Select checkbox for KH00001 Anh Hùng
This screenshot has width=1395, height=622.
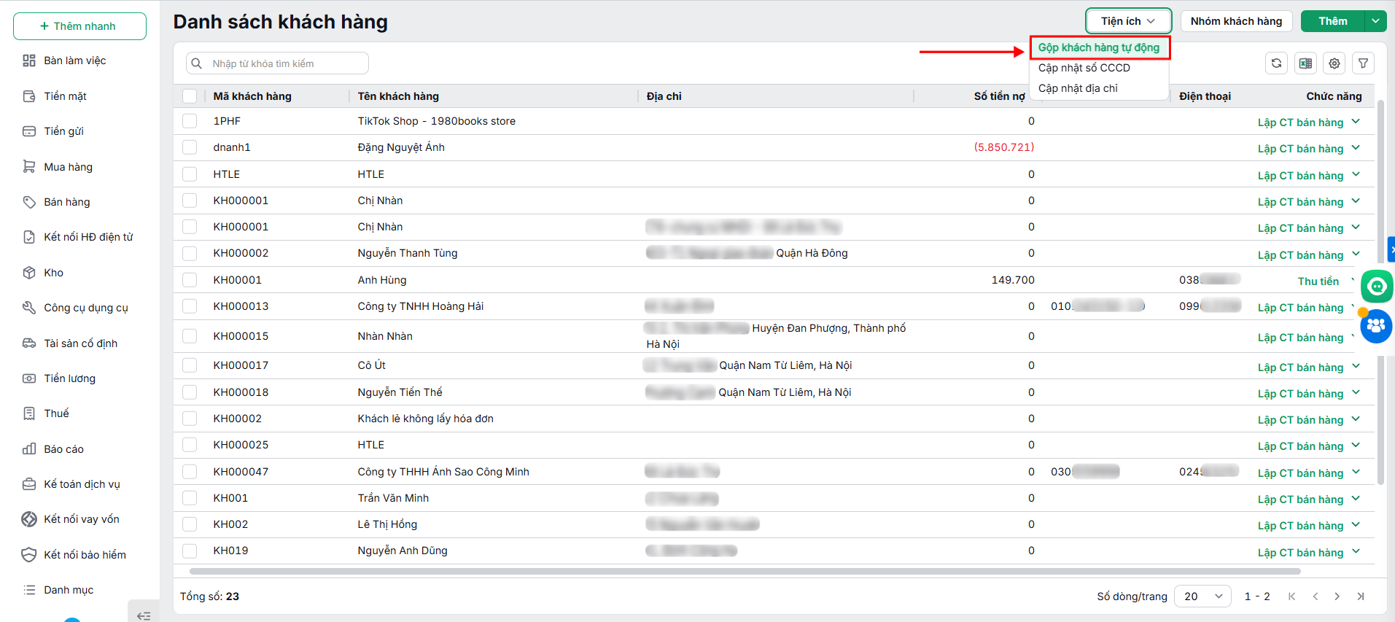190,280
